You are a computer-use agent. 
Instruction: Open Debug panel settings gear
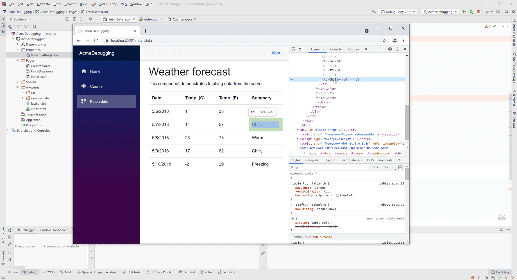[501, 230]
